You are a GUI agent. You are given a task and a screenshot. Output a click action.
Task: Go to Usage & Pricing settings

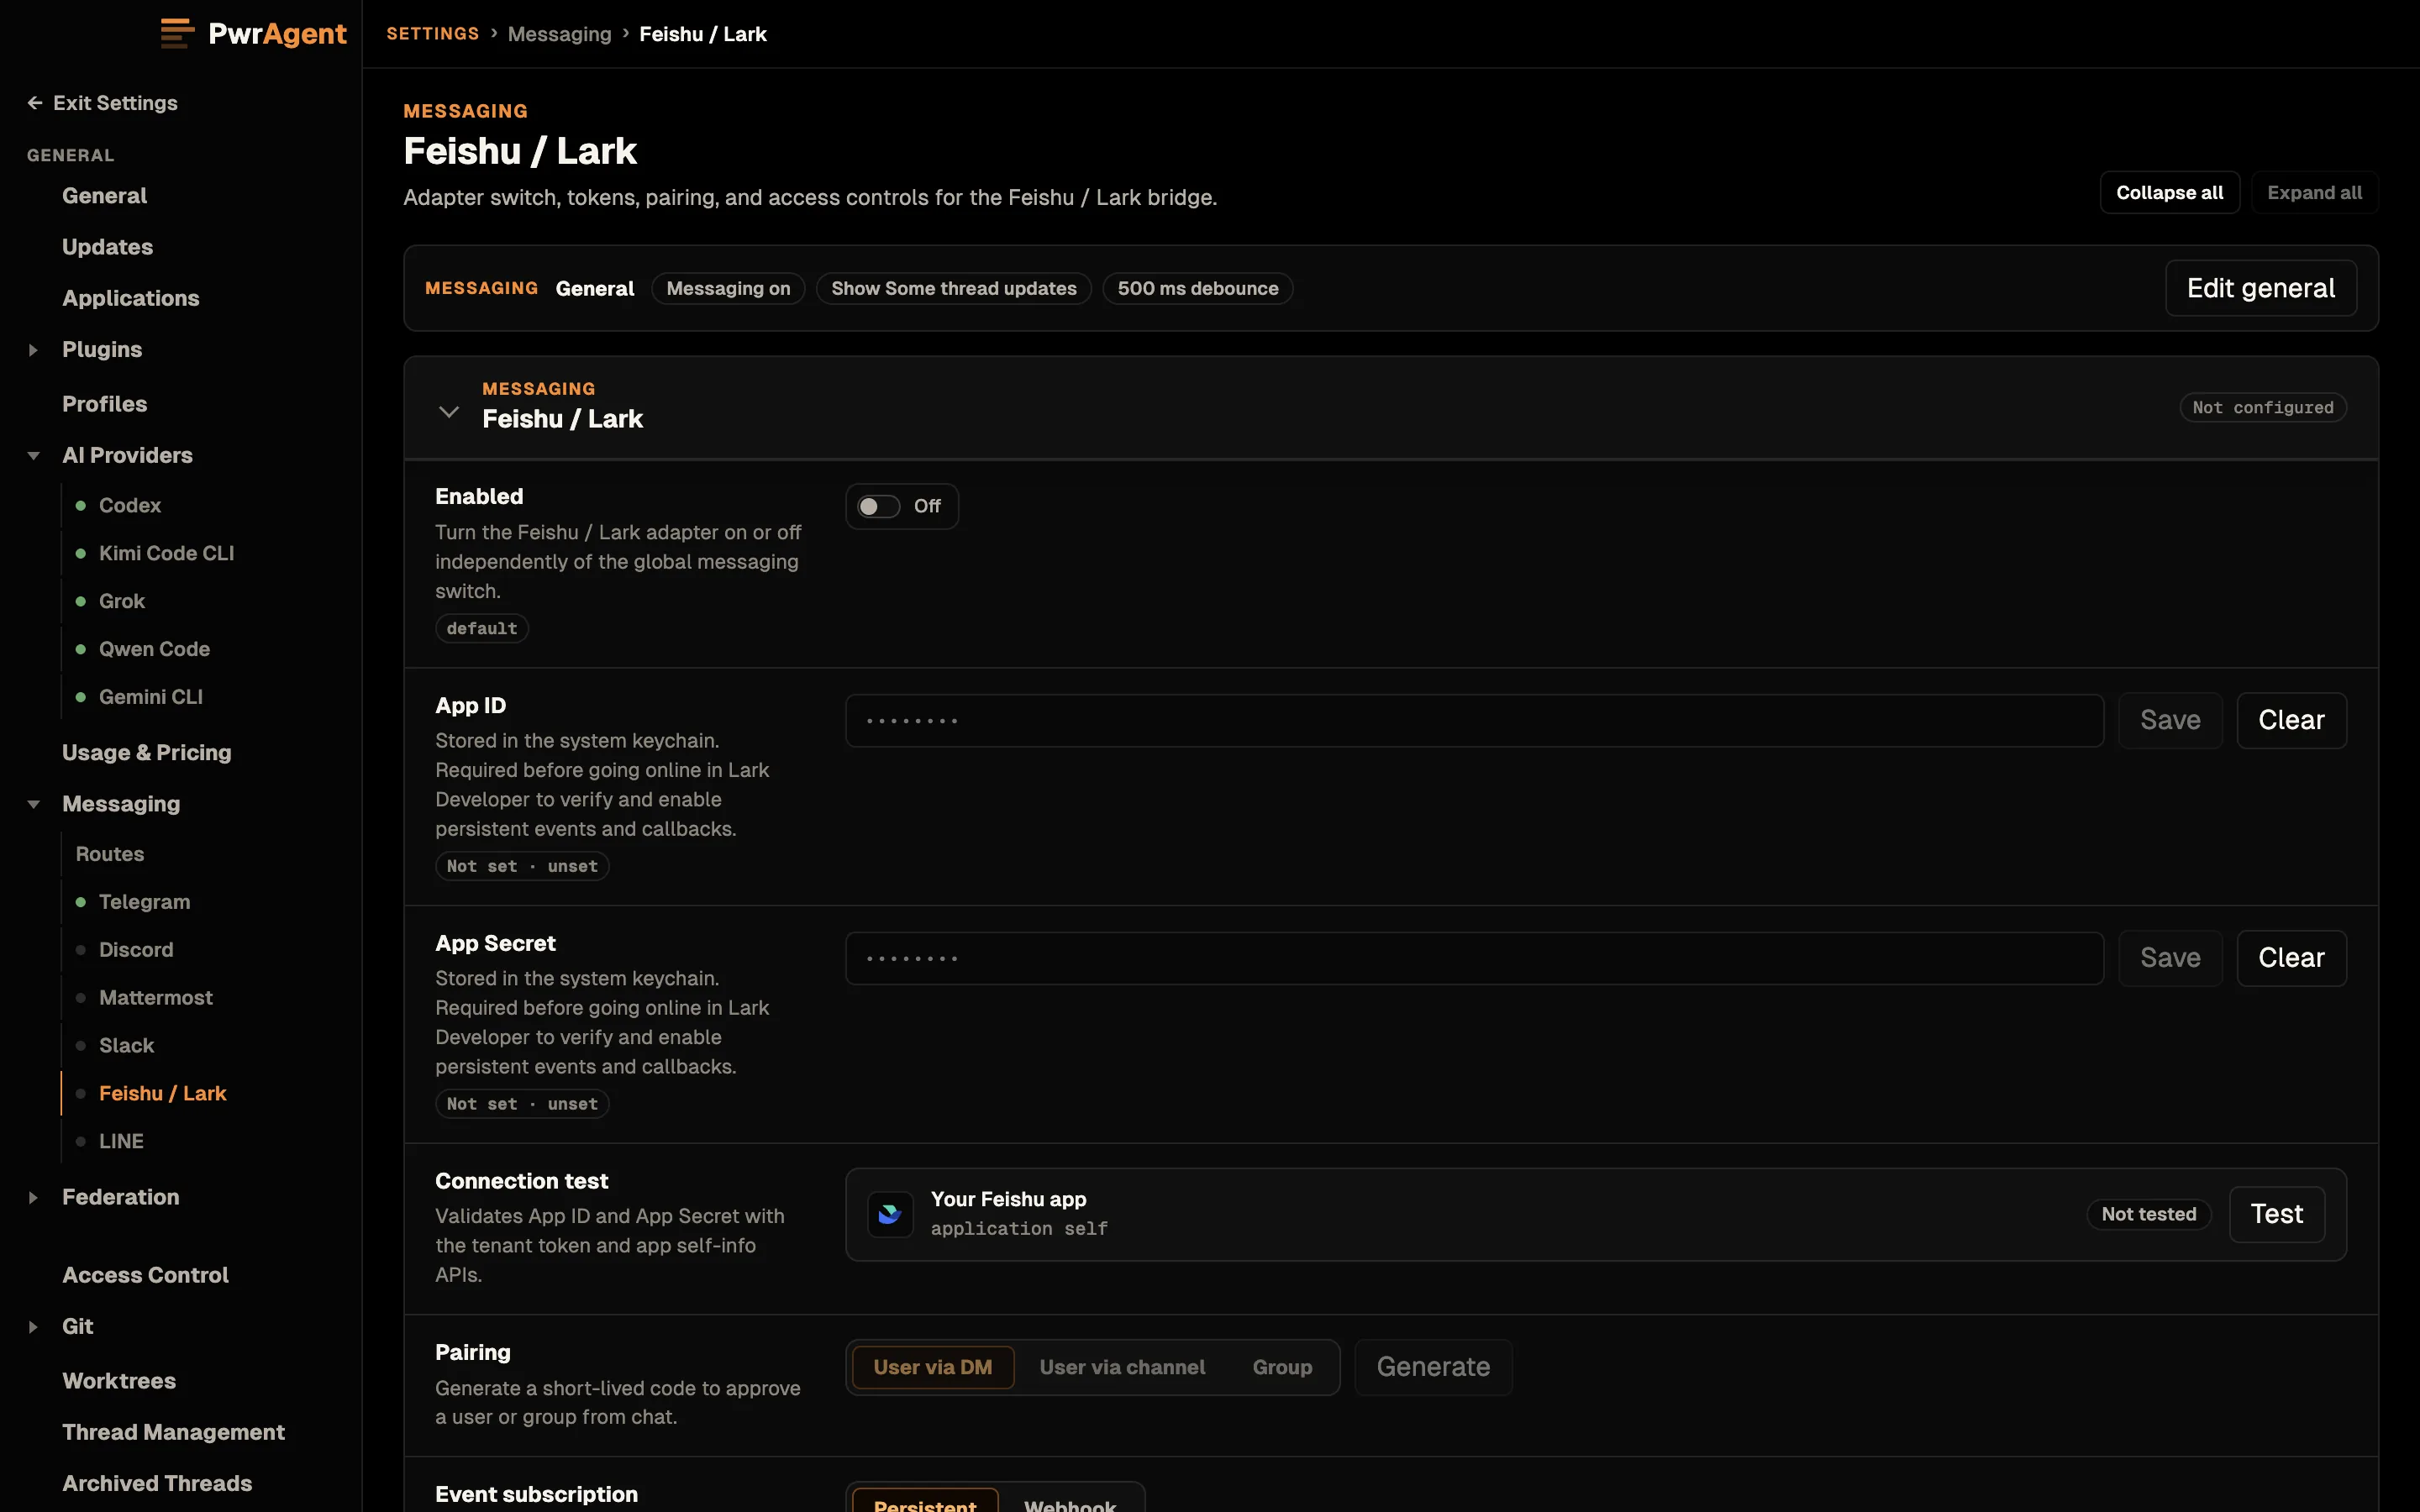(x=146, y=753)
